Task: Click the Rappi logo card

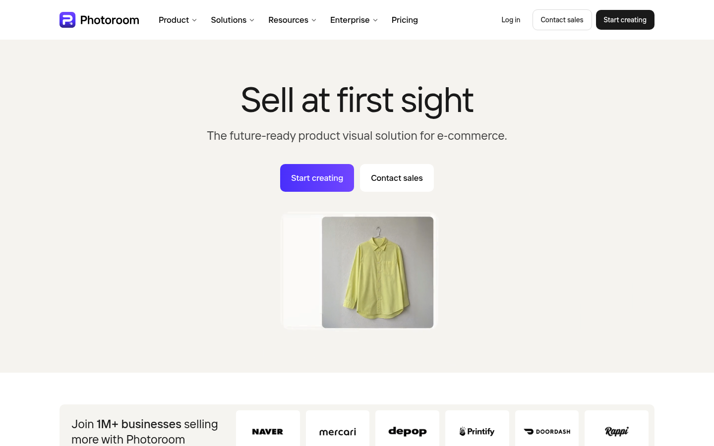Action: (x=616, y=428)
